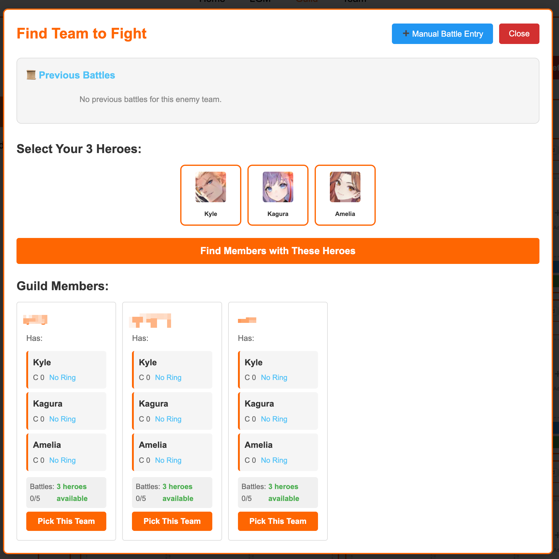Pick the third guild member's team
This screenshot has width=559, height=559.
click(x=278, y=521)
